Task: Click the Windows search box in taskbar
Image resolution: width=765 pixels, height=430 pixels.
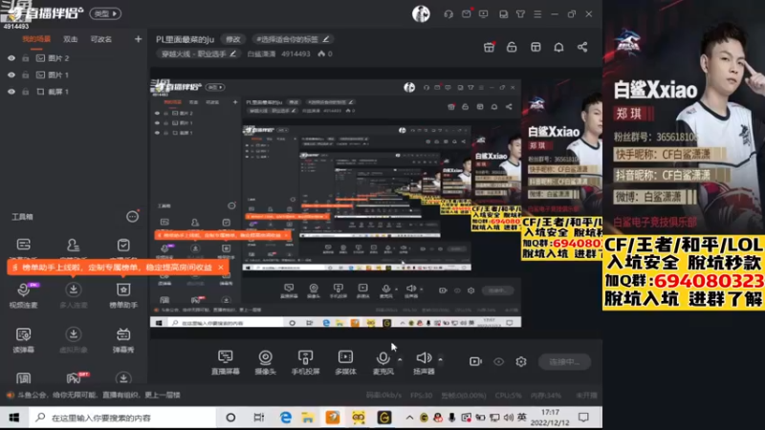Action: tap(122, 418)
